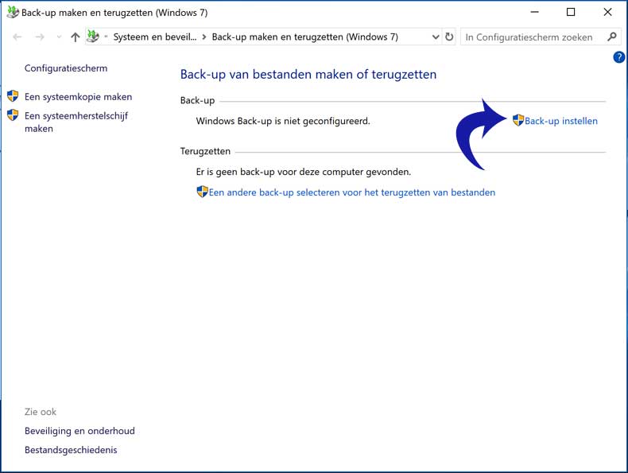Close the Back-up maken en terugzetten window
The height and width of the screenshot is (473, 628).
[x=607, y=12]
